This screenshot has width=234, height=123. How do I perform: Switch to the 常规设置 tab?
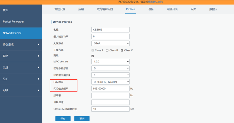pos(60,9)
